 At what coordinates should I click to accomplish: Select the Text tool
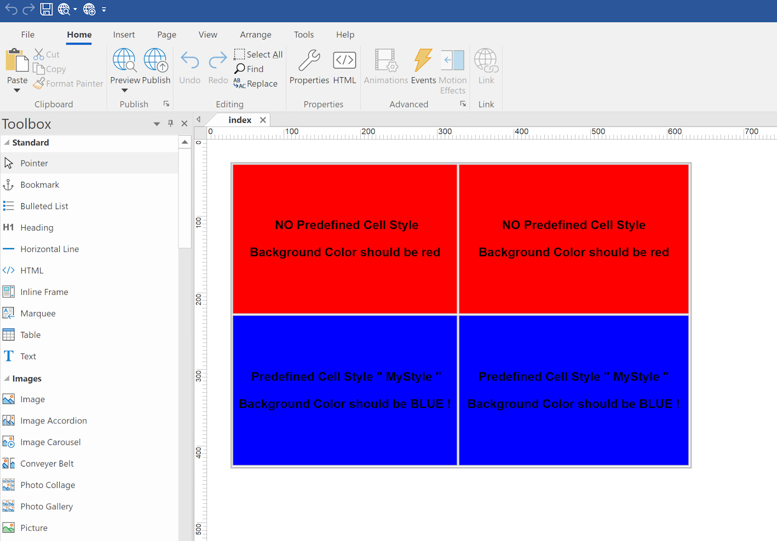(x=89, y=356)
